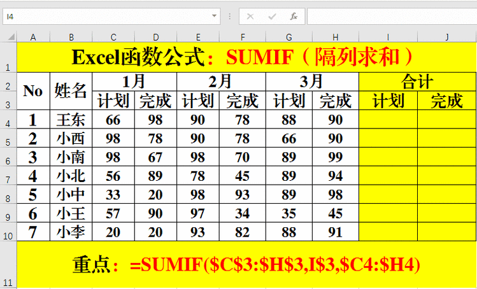Click the name cell '小北'
Viewport: 477px width, 289px height.
pyautogui.click(x=71, y=176)
